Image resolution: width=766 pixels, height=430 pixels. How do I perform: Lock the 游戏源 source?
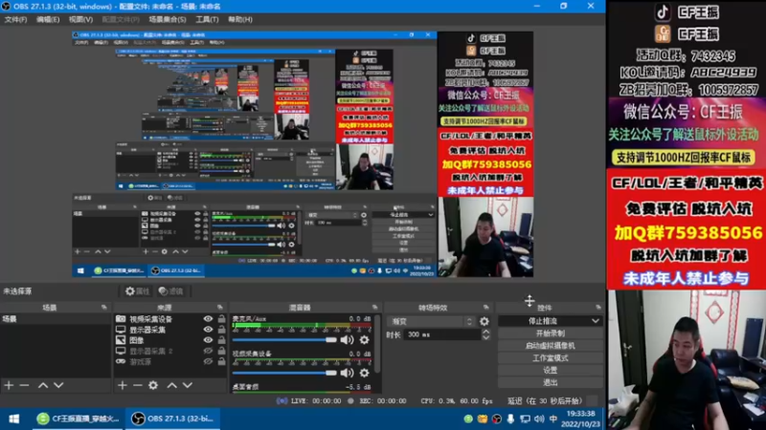coord(222,362)
